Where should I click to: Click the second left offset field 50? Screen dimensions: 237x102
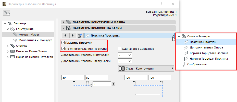tap(97, 78)
